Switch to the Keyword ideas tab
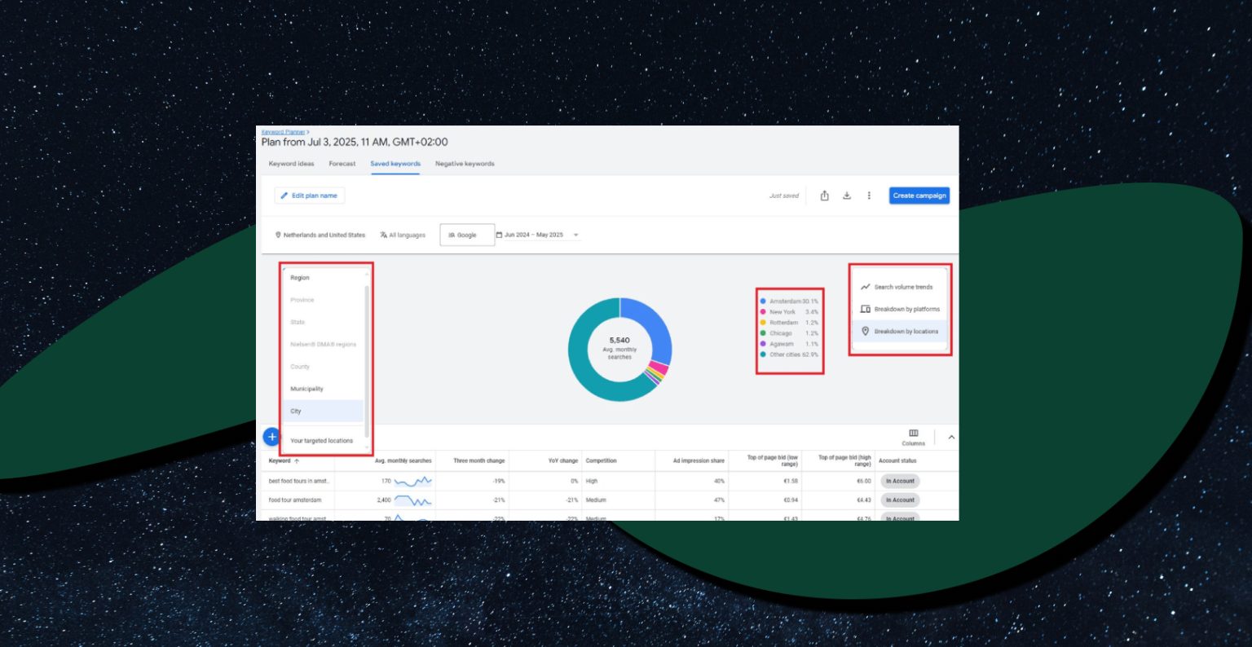The width and height of the screenshot is (1252, 647). [x=291, y=164]
